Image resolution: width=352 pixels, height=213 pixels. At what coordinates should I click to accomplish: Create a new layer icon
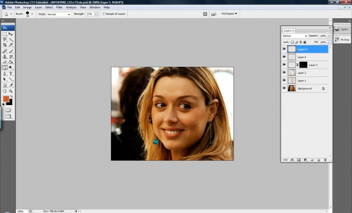(x=319, y=160)
